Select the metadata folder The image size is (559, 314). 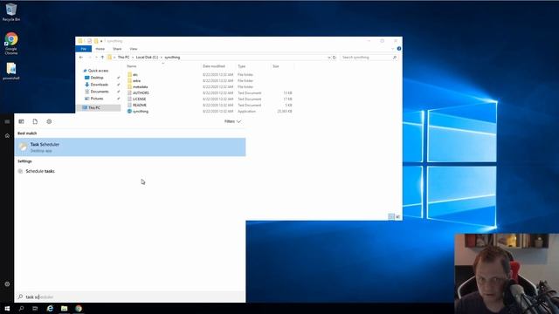click(x=140, y=87)
